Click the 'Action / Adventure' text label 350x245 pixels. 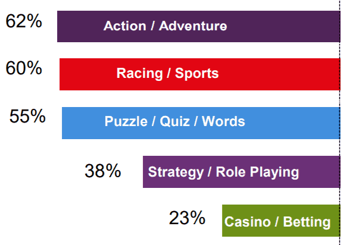[165, 26]
